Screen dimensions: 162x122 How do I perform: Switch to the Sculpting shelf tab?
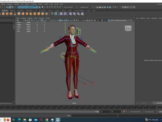pyautogui.click(x=5, y=11)
